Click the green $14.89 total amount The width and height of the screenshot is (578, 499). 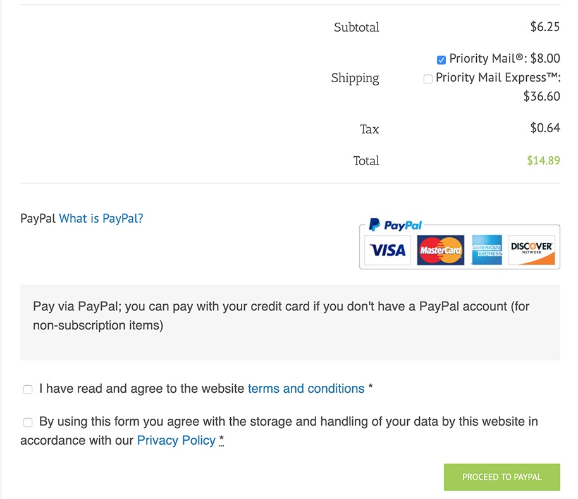pos(543,160)
